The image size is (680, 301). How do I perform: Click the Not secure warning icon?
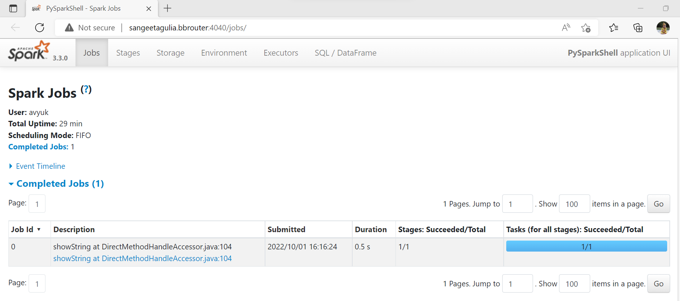69,28
